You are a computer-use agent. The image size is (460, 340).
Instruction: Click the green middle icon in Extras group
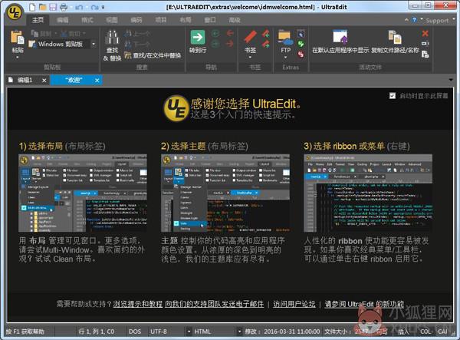[301, 44]
